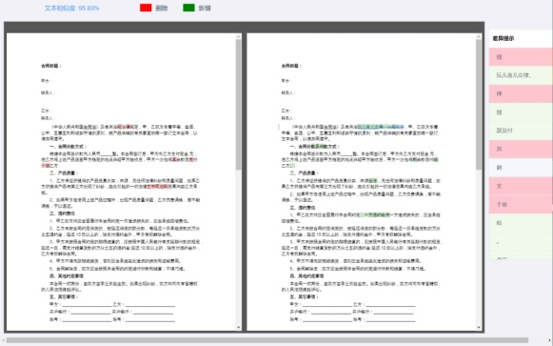This screenshot has width=553, height=346.
Task: Click the green 新增 legend swatch
Action: 188,8
